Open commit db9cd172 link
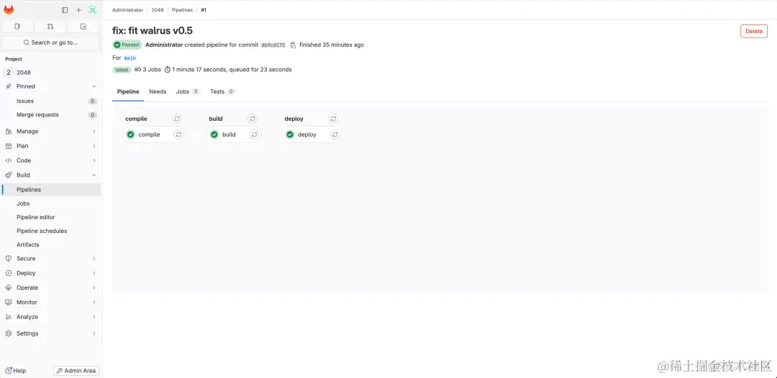Viewport: 777px width, 378px height. pyautogui.click(x=273, y=45)
